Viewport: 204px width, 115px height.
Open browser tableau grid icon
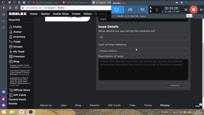tap(4, 14)
